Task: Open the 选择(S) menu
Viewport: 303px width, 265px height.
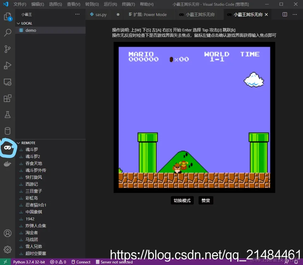Action: (x=56, y=4)
